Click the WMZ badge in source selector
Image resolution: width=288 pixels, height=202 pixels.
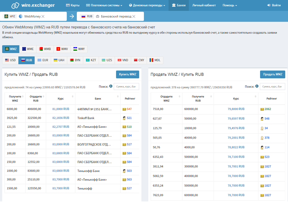(10, 16)
